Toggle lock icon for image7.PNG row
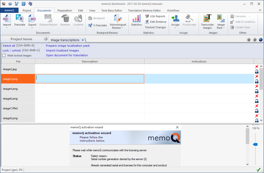 (x=257, y=110)
